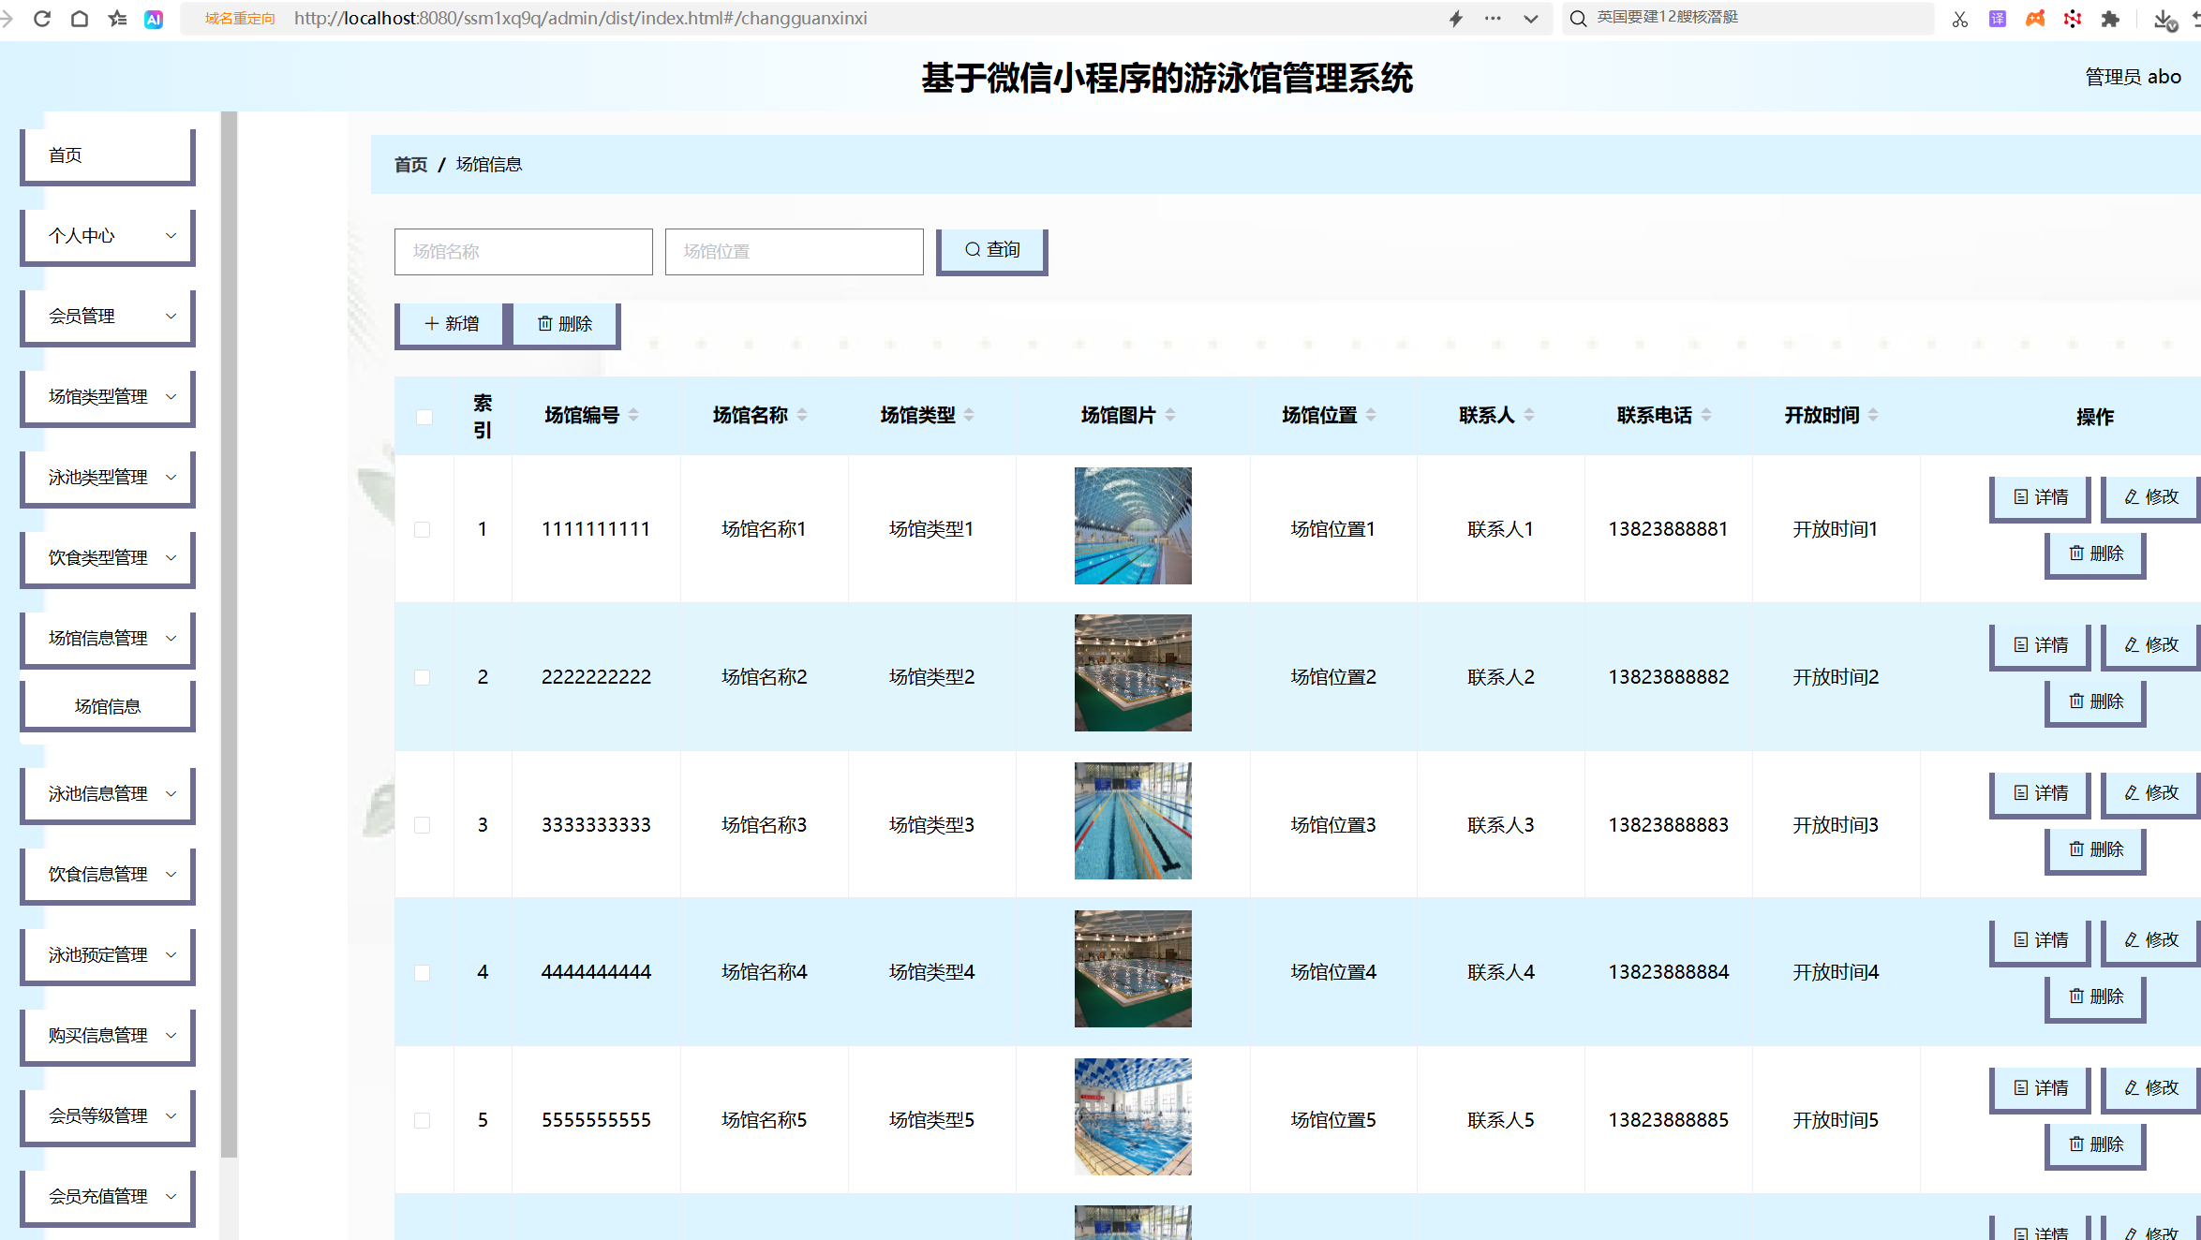2201x1240 pixels.
Task: Open the thumbnail image of venue 场馆名称3
Action: (x=1133, y=820)
